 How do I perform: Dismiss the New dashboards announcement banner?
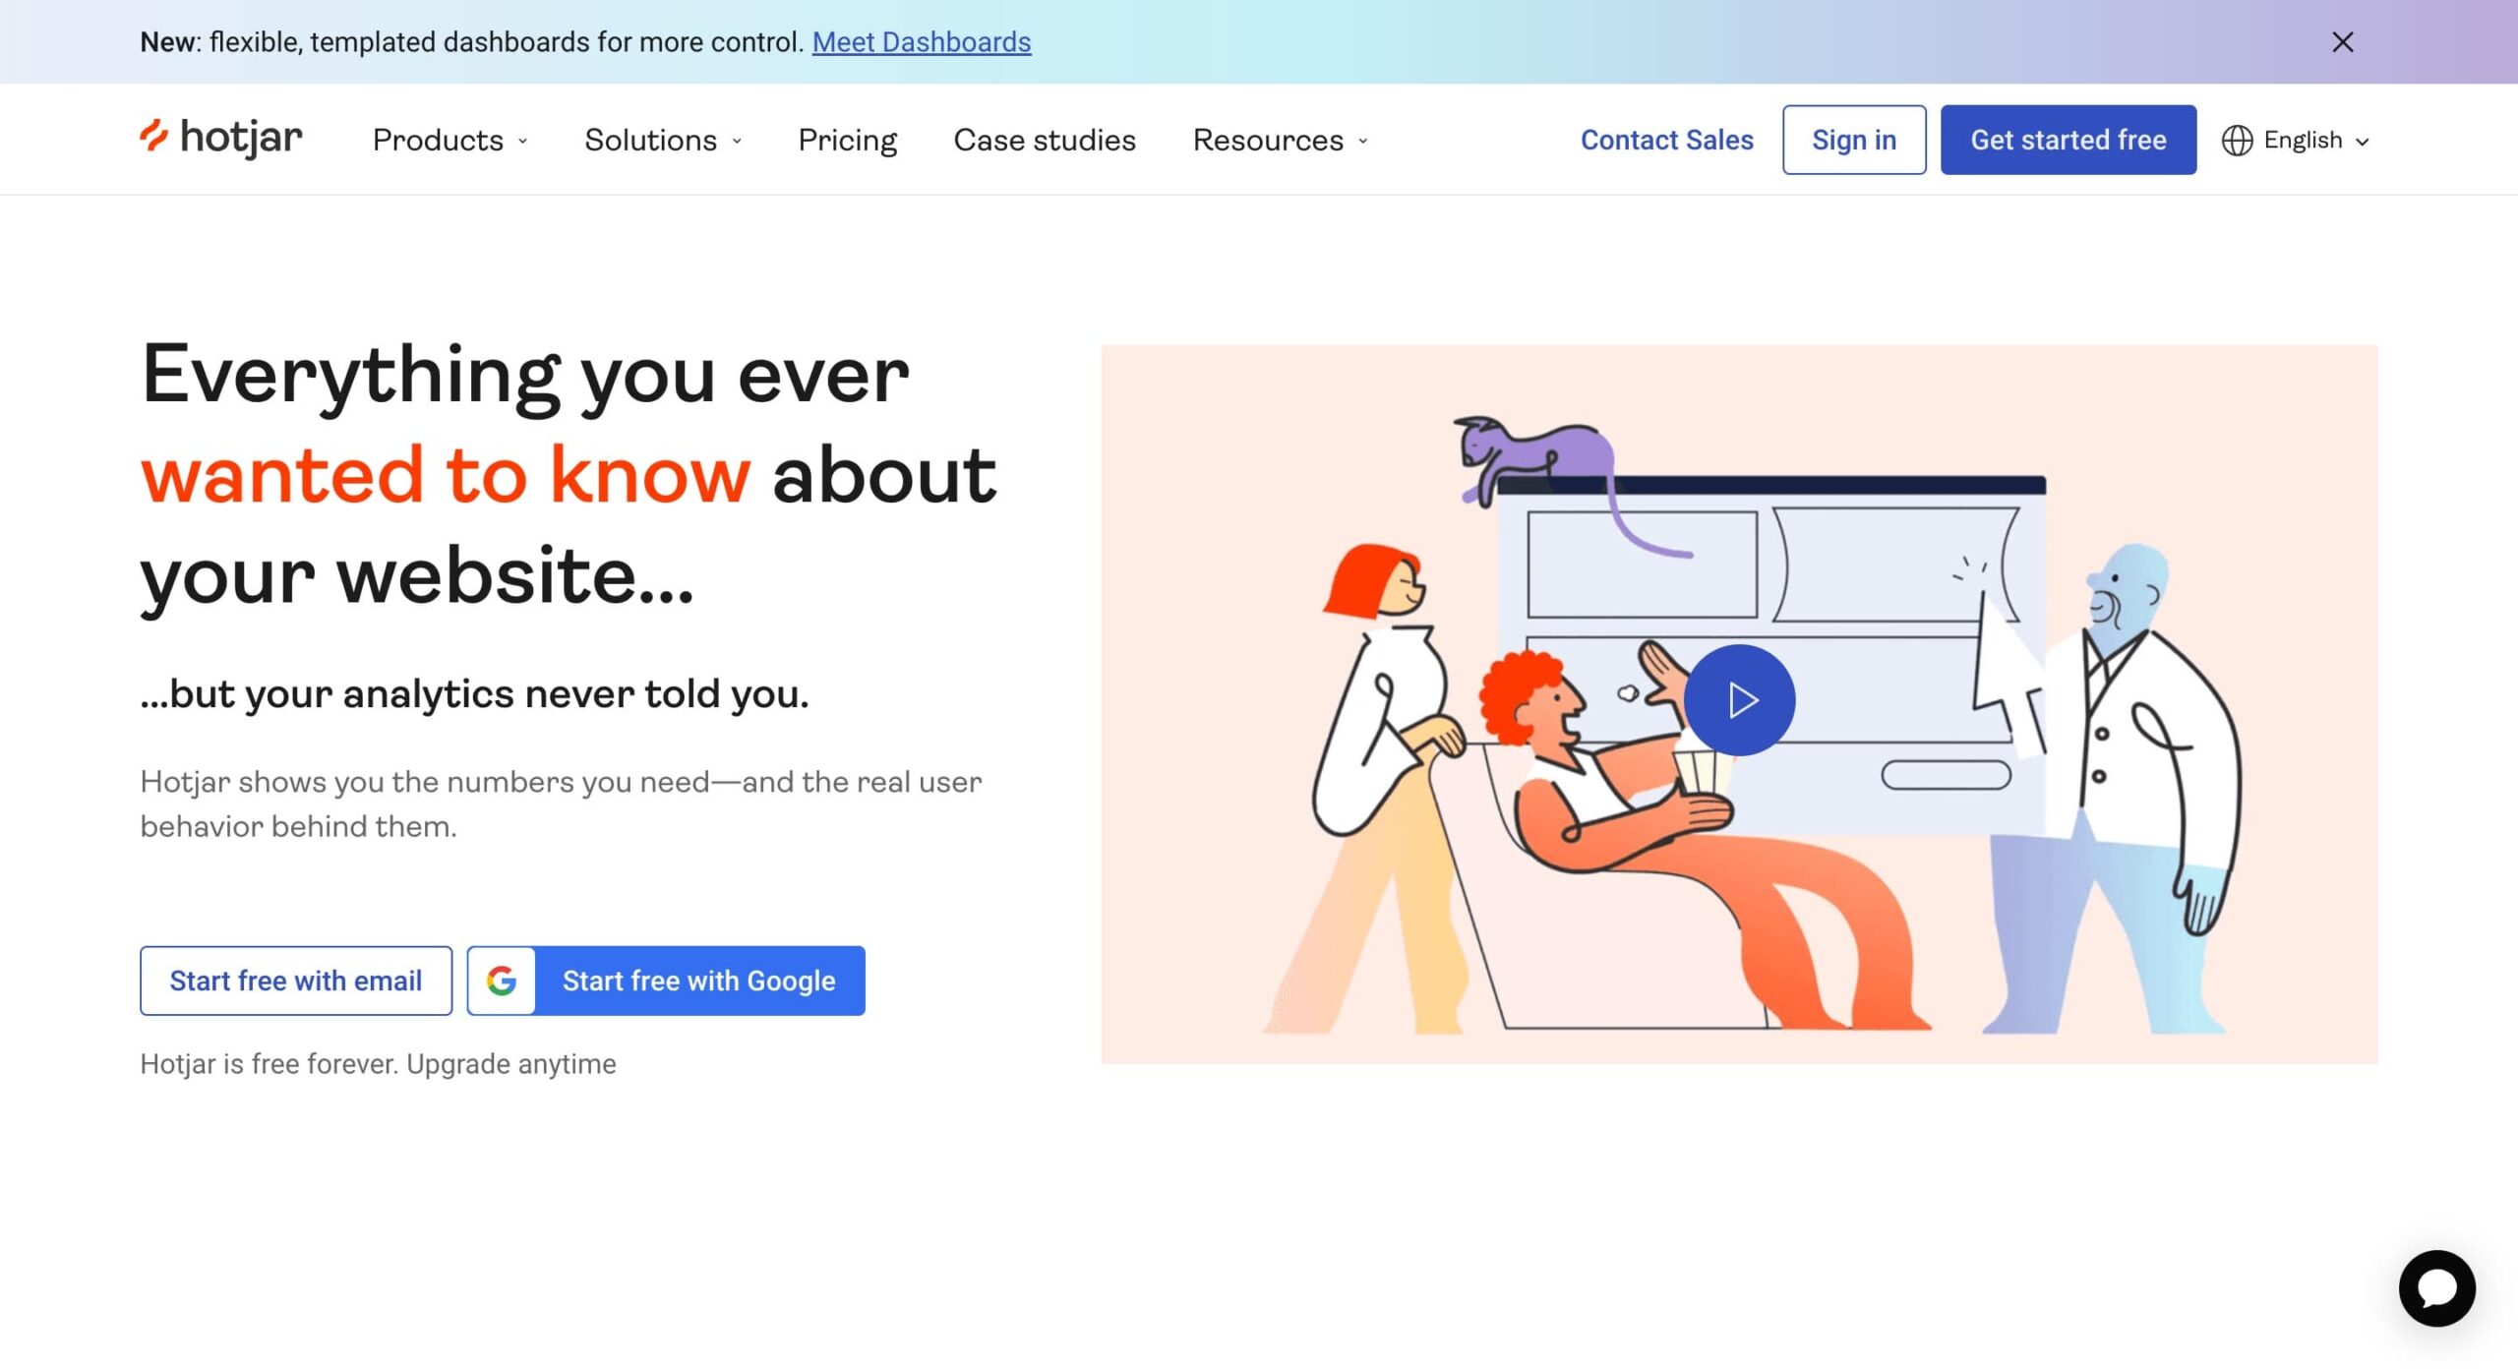pyautogui.click(x=2343, y=41)
